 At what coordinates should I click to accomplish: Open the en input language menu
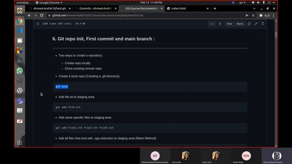242,3
